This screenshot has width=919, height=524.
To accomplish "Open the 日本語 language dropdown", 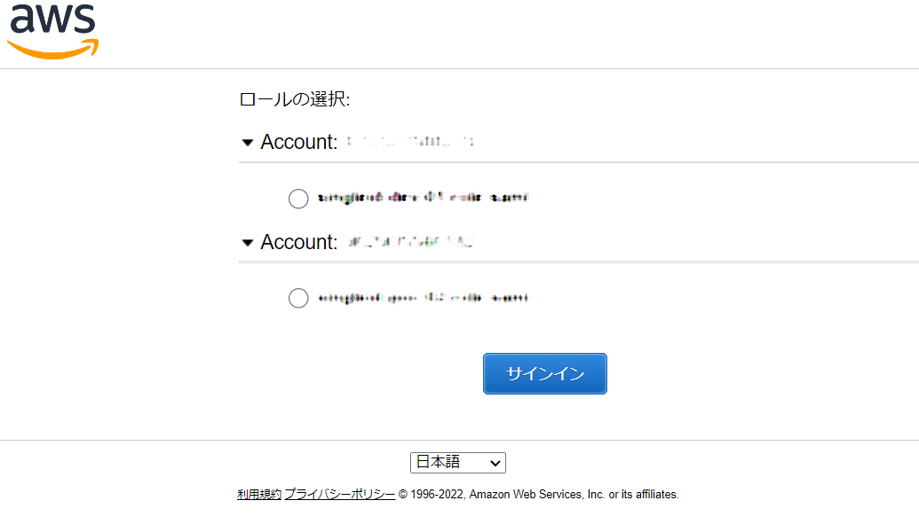I will point(457,462).
